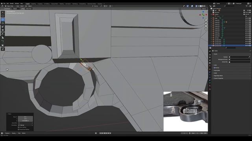Toggle the Gravity checkbox

click(x=215, y=68)
